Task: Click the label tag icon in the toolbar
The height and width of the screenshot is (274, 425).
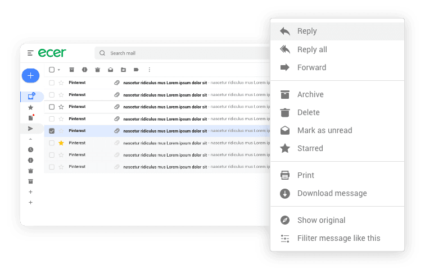Action: pos(136,70)
